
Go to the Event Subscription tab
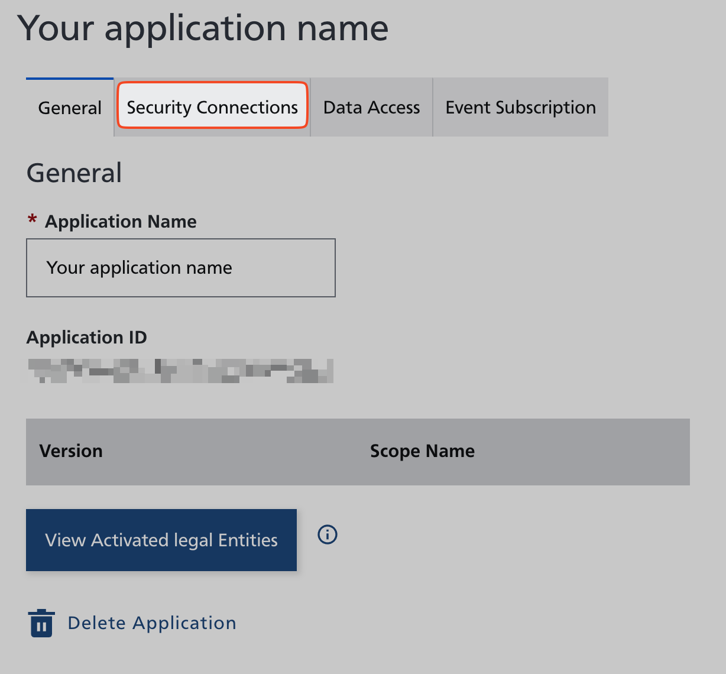point(520,108)
